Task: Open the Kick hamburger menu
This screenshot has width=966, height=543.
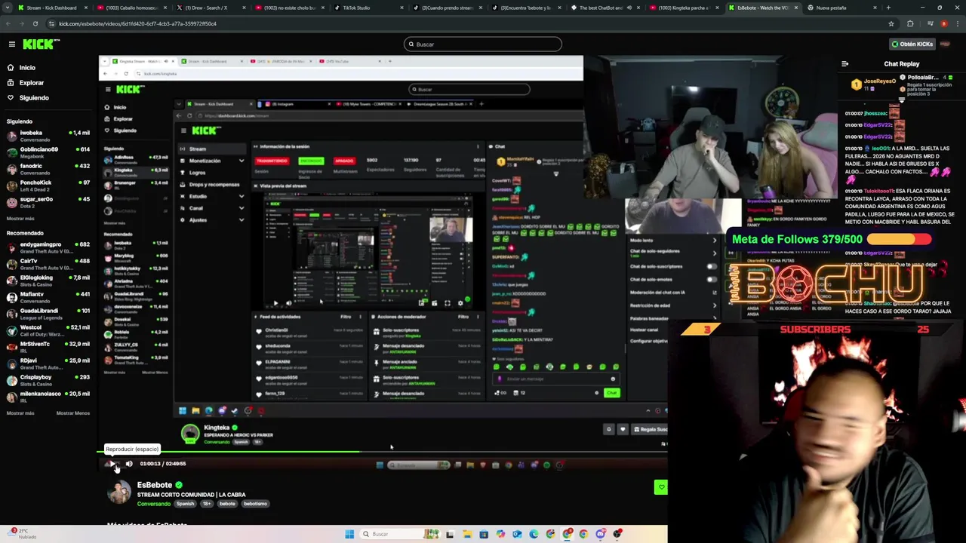Action: [12, 44]
